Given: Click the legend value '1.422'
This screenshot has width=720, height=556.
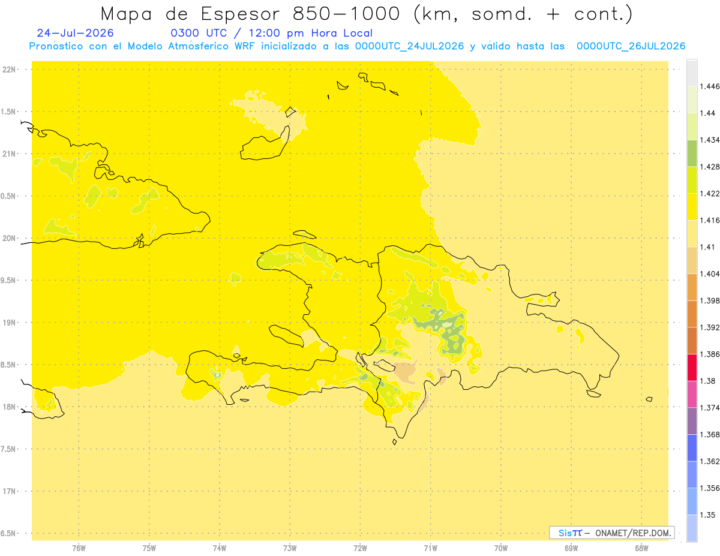Looking at the screenshot, I should [711, 193].
